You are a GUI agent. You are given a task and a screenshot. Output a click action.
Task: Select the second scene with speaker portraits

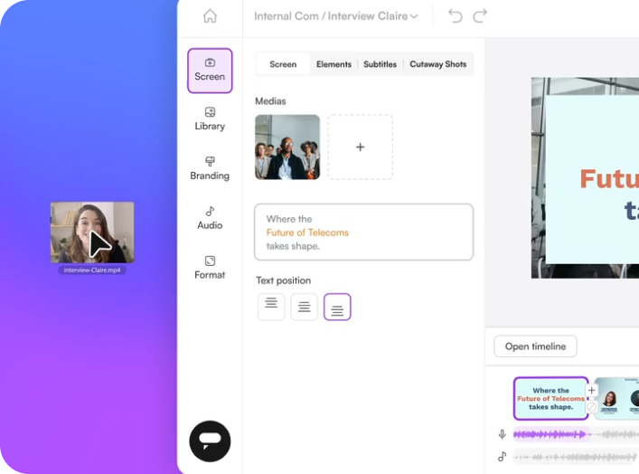click(x=617, y=399)
